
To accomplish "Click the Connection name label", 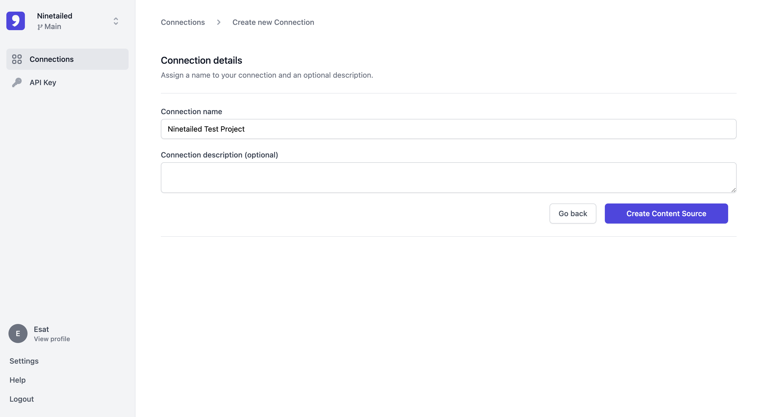I will [x=191, y=112].
